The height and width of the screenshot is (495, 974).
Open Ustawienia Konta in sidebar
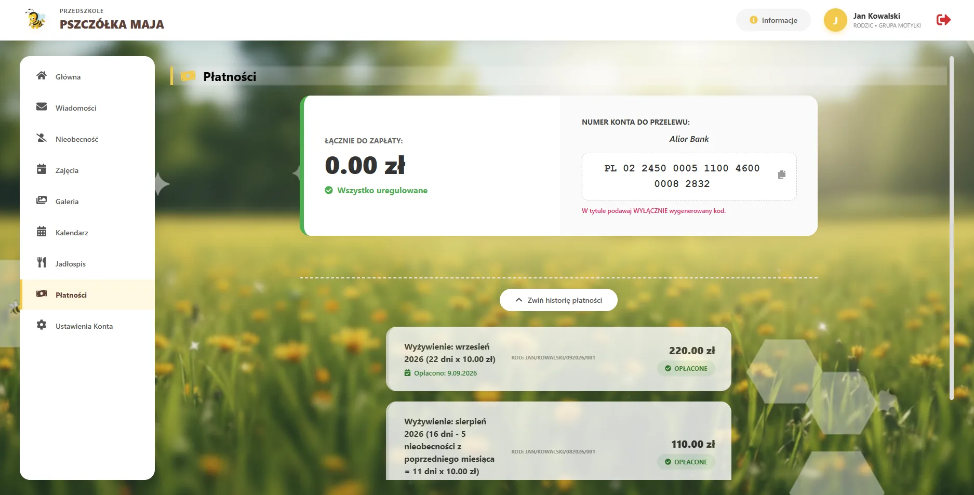[x=87, y=326]
